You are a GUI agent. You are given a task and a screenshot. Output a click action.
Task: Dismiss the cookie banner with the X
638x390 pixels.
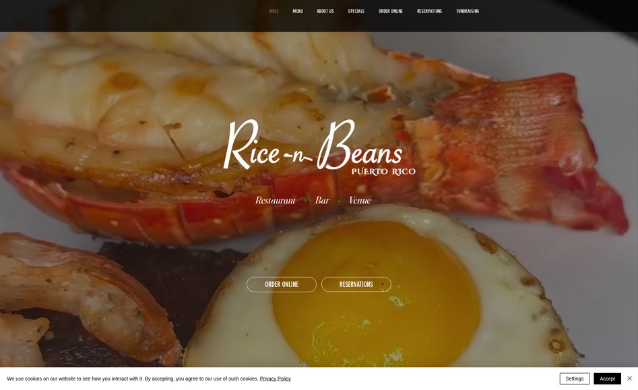coord(629,378)
